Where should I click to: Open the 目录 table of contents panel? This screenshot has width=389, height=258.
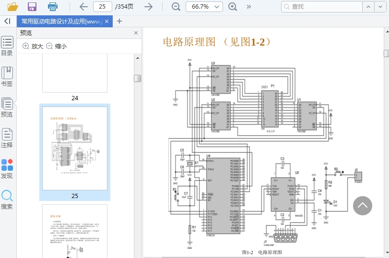click(7, 46)
